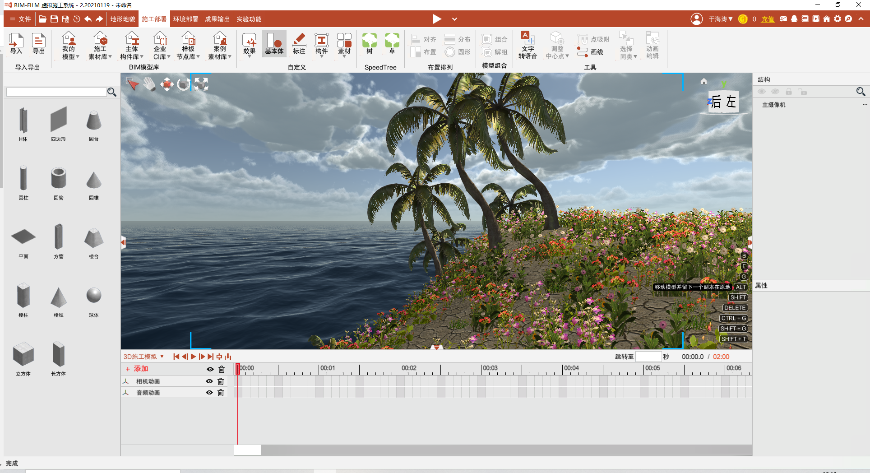Hide the 音频动画 track with eye icon
This screenshot has height=473, width=870.
(209, 393)
